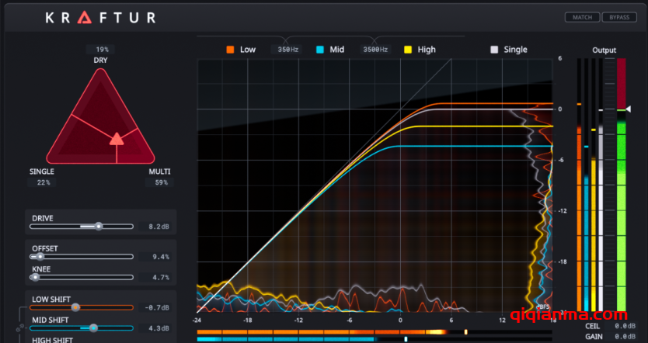
Task: Click the KNEE slider knob
Action: (35, 277)
